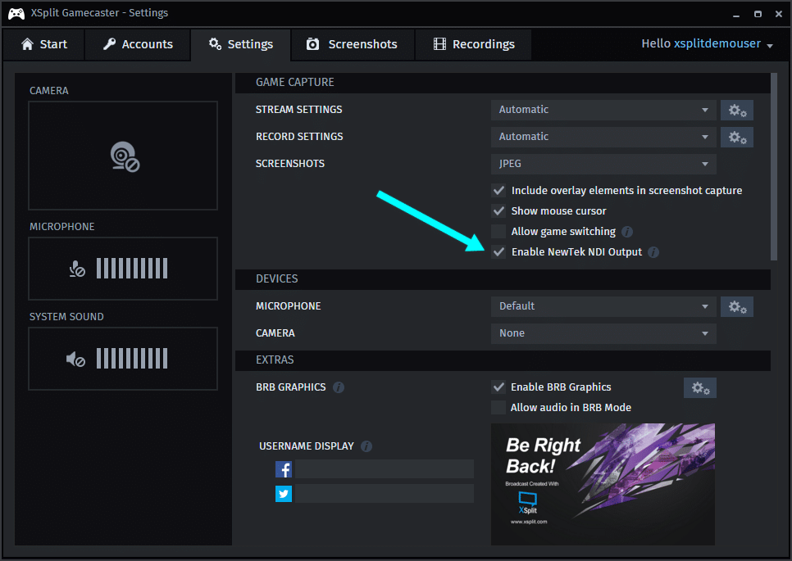Open the Camera device dropdown

[x=603, y=333]
